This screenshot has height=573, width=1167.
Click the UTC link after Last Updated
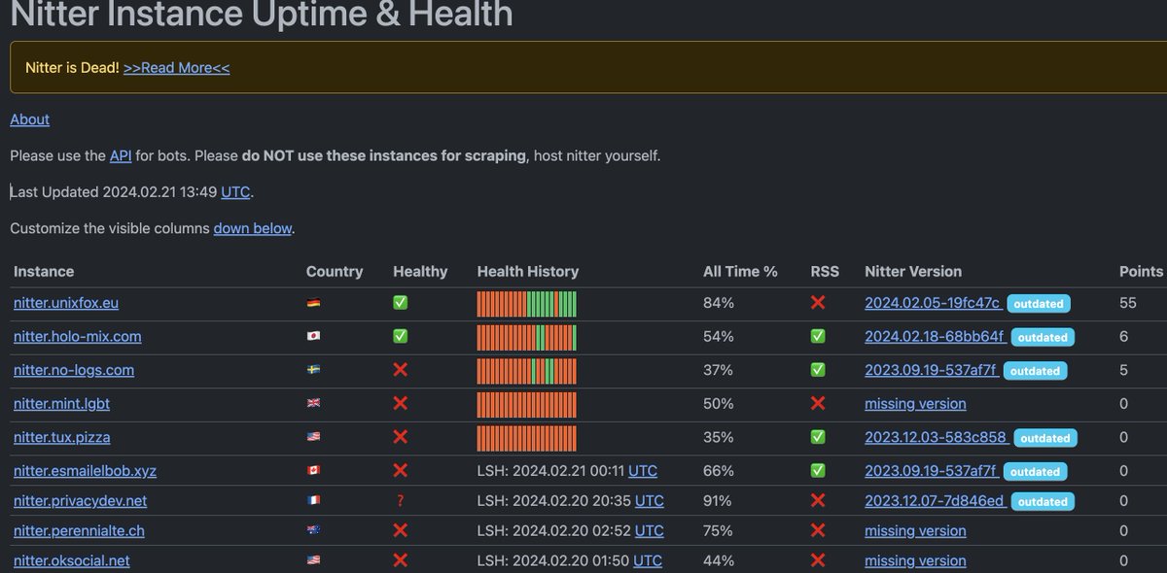[x=235, y=191]
